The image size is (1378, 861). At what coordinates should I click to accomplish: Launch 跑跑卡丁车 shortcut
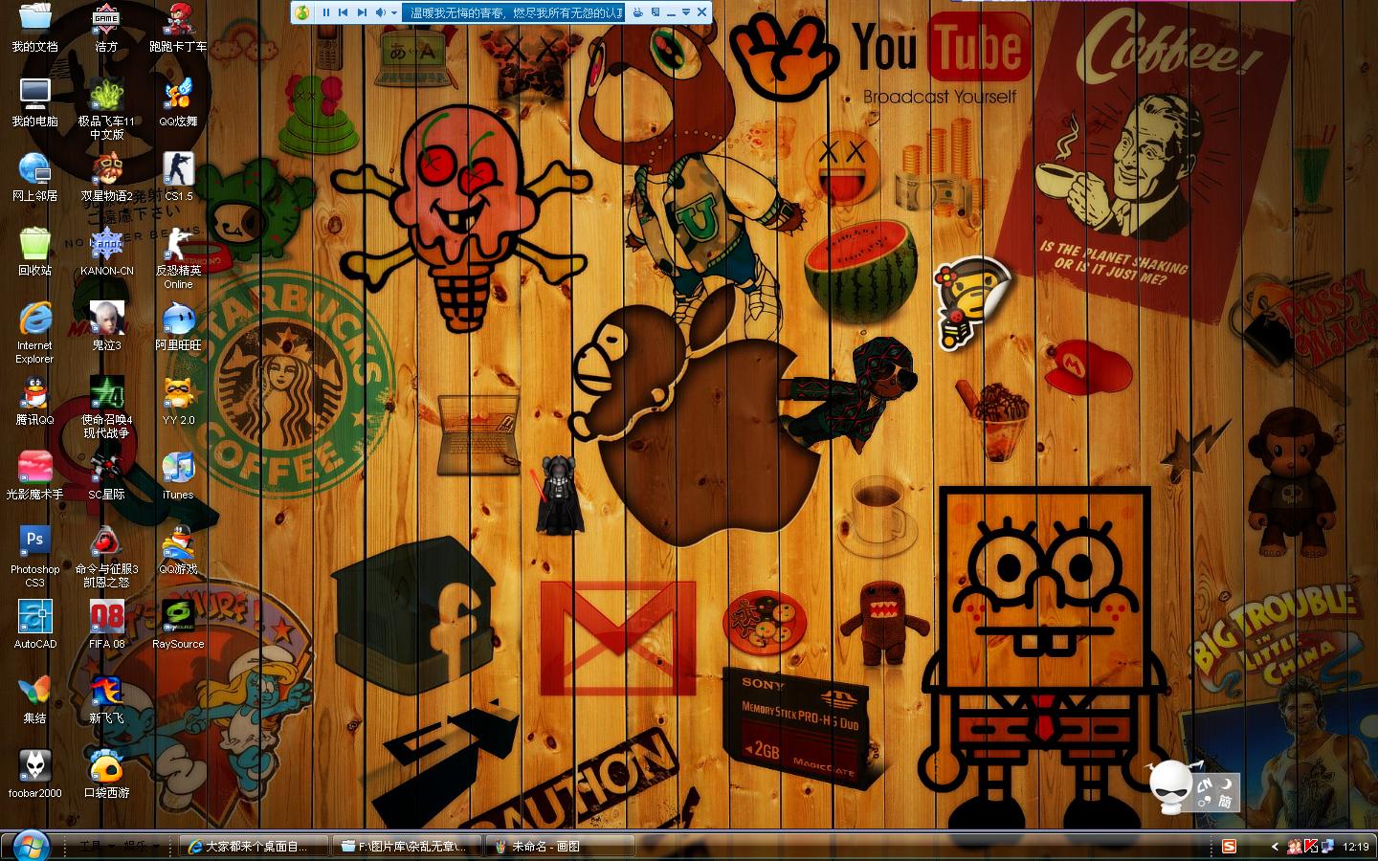178,27
